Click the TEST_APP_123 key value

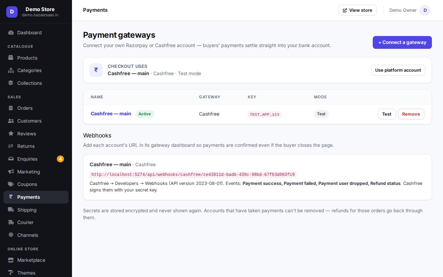(x=264, y=114)
